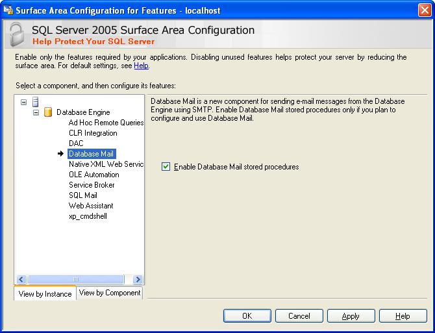The height and width of the screenshot is (333, 435).
Task: Select Service Broker in tree
Action: (x=92, y=185)
